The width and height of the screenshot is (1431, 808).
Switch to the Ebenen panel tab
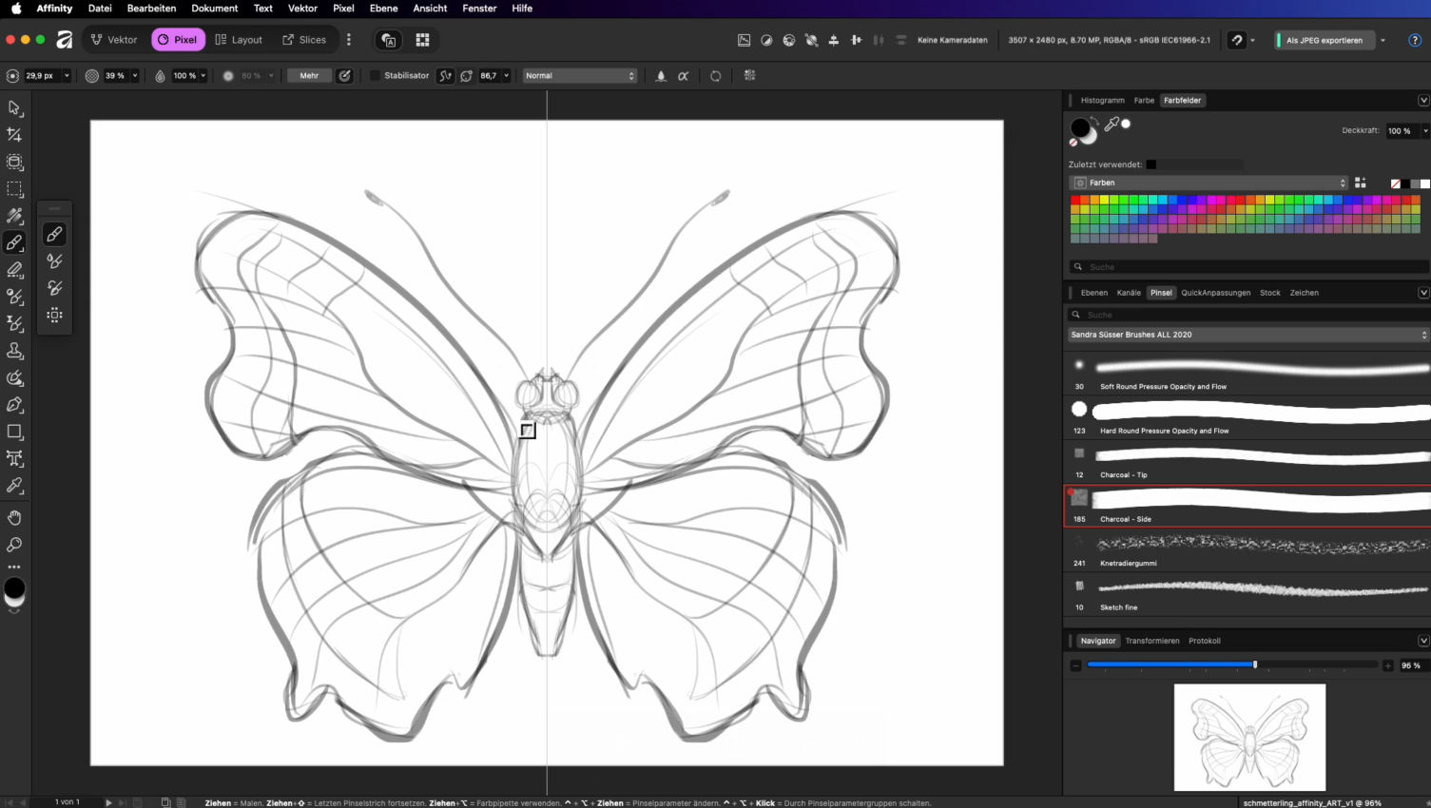[x=1093, y=293]
